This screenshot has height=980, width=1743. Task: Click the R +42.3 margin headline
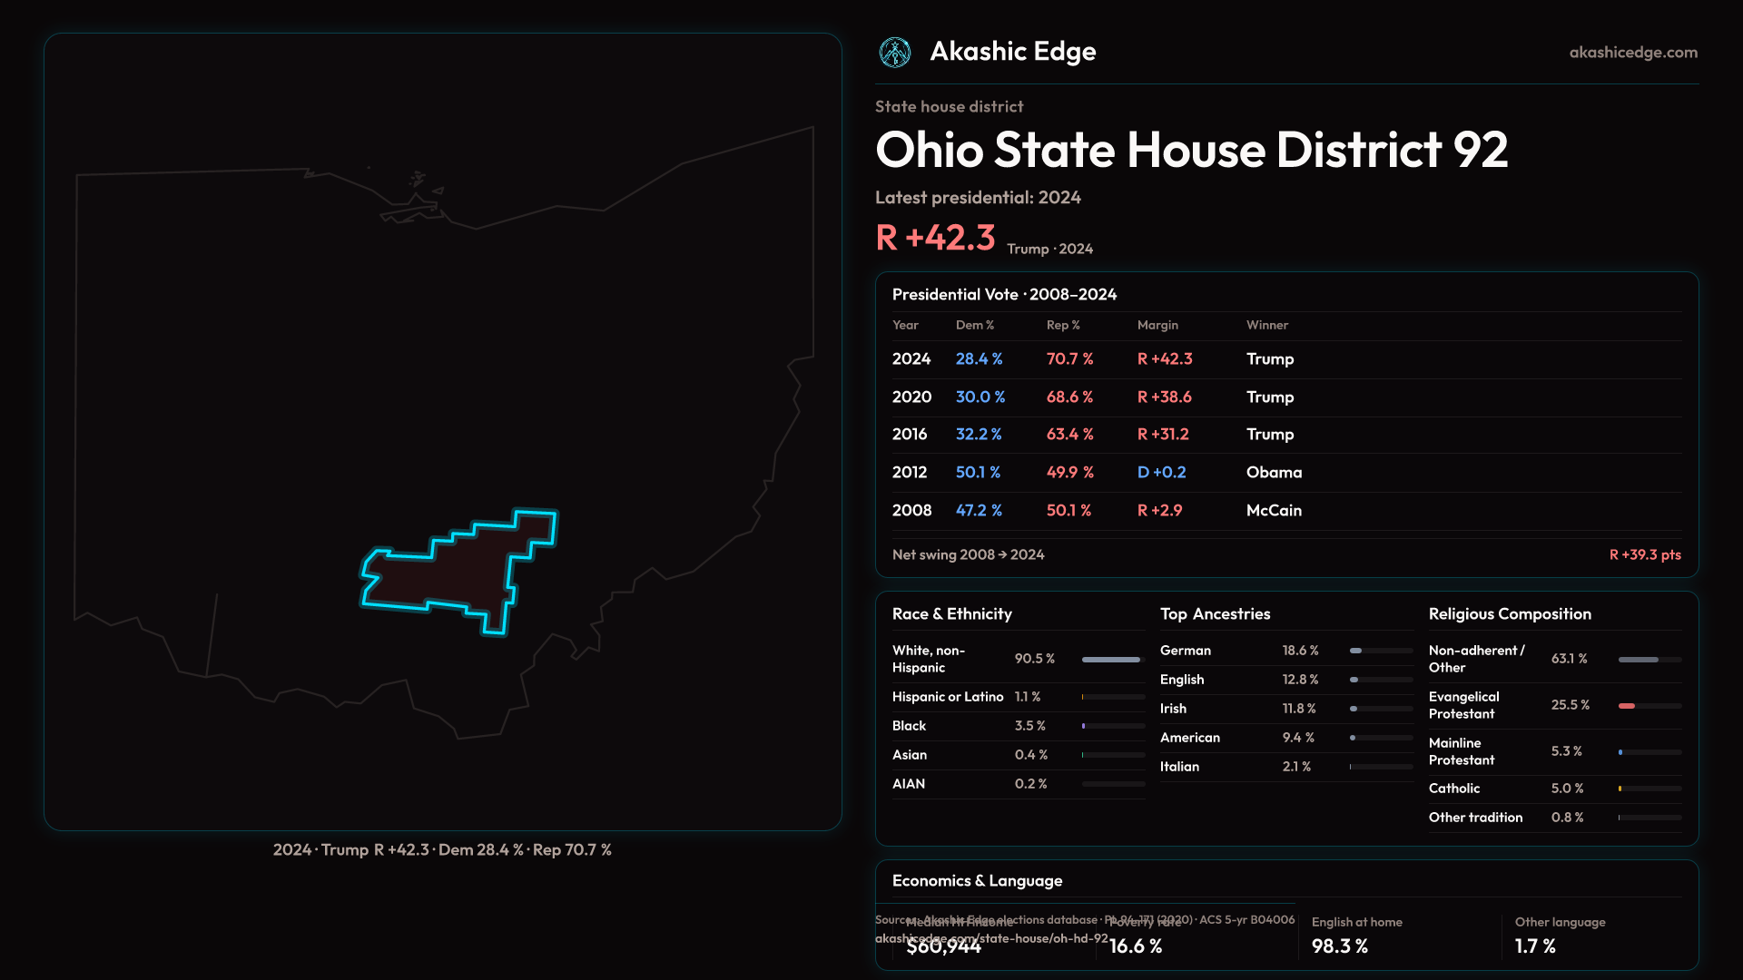click(935, 238)
